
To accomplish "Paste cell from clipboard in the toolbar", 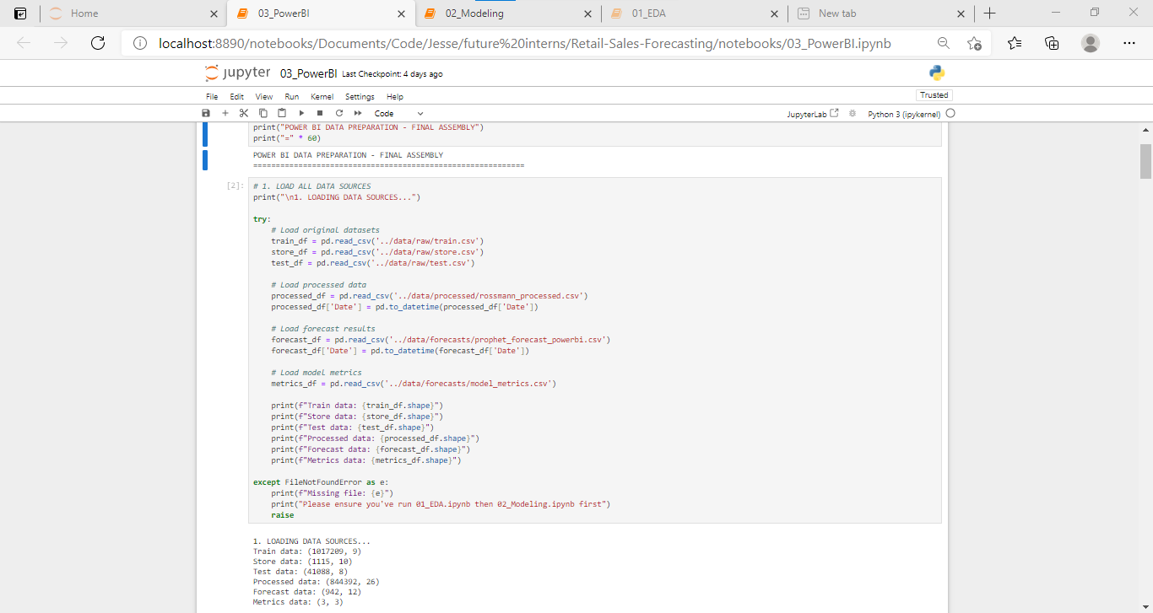I will coord(282,113).
